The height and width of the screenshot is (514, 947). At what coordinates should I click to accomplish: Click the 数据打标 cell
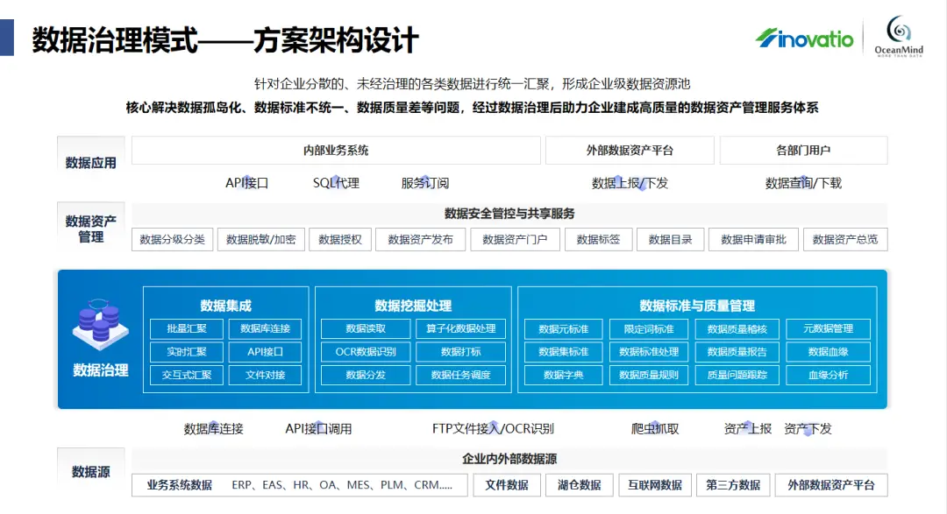click(x=461, y=352)
